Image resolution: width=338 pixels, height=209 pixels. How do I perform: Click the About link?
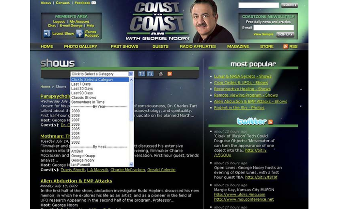[x=46, y=3]
